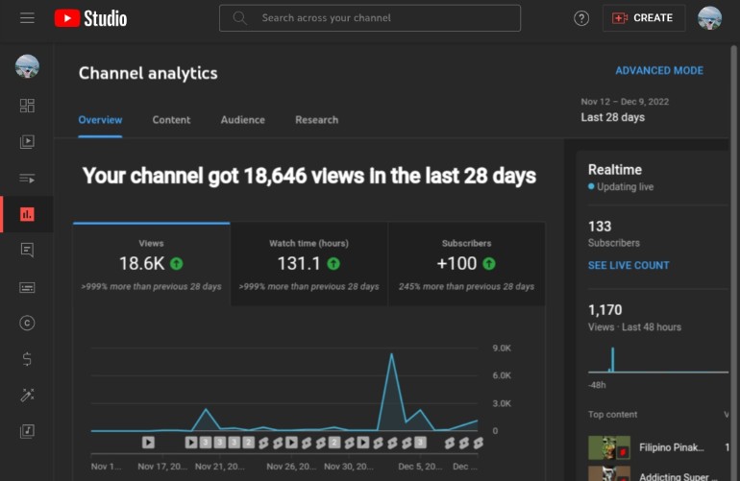
Task: Open Copyright icon in sidebar
Action: 27,323
